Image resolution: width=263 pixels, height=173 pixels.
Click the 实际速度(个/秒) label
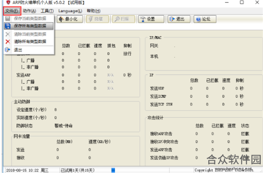pyautogui.click(x=32, y=117)
